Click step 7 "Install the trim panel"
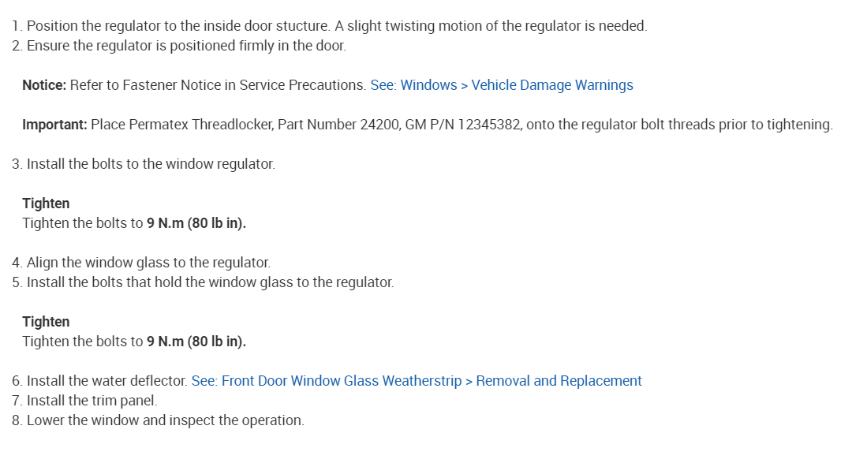867x463 pixels. pos(92,401)
